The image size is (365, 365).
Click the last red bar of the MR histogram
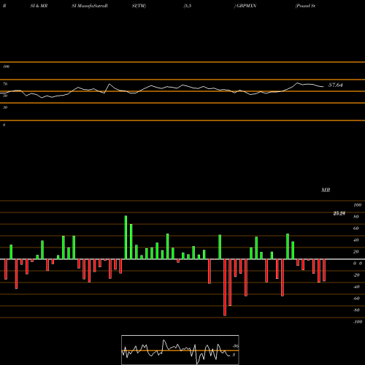point(324,270)
